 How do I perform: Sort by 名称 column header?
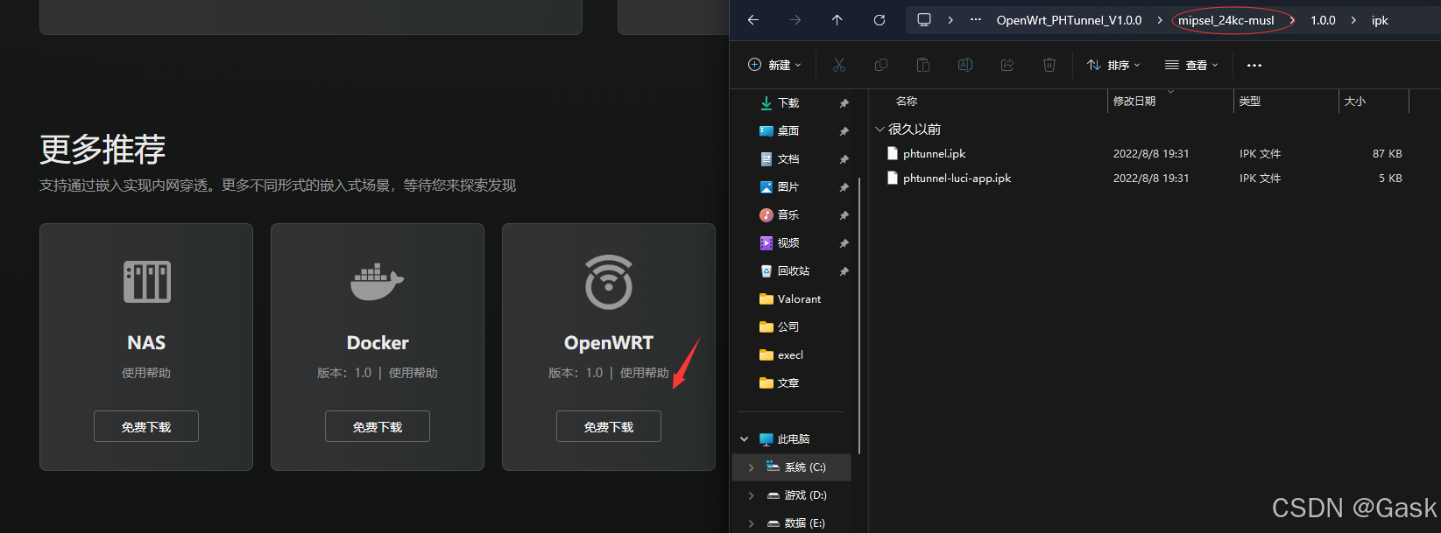(x=907, y=102)
